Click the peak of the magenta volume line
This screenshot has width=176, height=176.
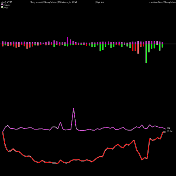[74, 108]
